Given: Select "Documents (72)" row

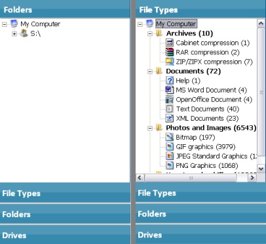Looking at the screenshot, I should 193,71.
